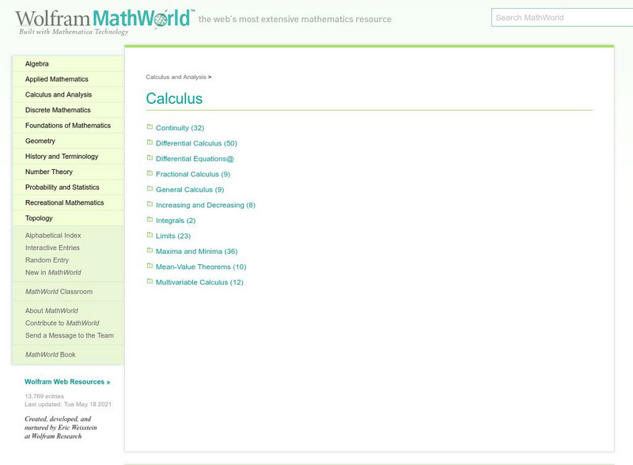Click the folder icon beside Multivariable Calculus
The image size is (633, 465).
tap(150, 282)
